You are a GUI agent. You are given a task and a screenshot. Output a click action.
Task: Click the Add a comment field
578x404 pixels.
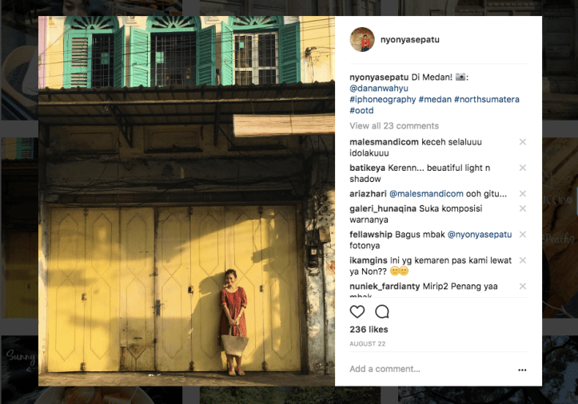[431, 369]
